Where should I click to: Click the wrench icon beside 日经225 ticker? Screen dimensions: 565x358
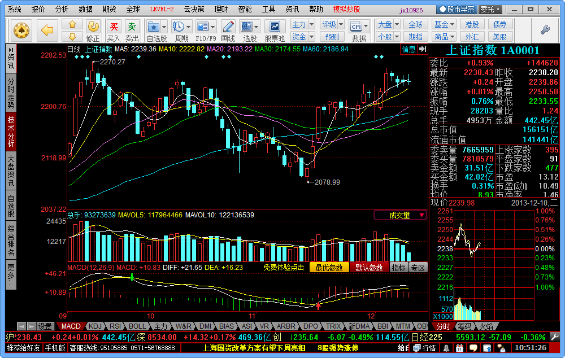click(555, 338)
